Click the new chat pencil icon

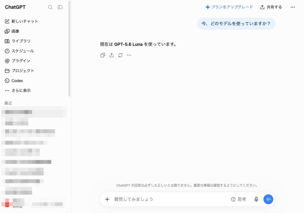coord(7,21)
